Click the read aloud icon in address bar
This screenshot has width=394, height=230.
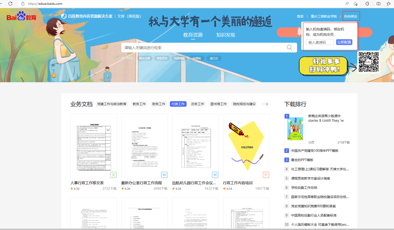pyautogui.click(x=347, y=4)
